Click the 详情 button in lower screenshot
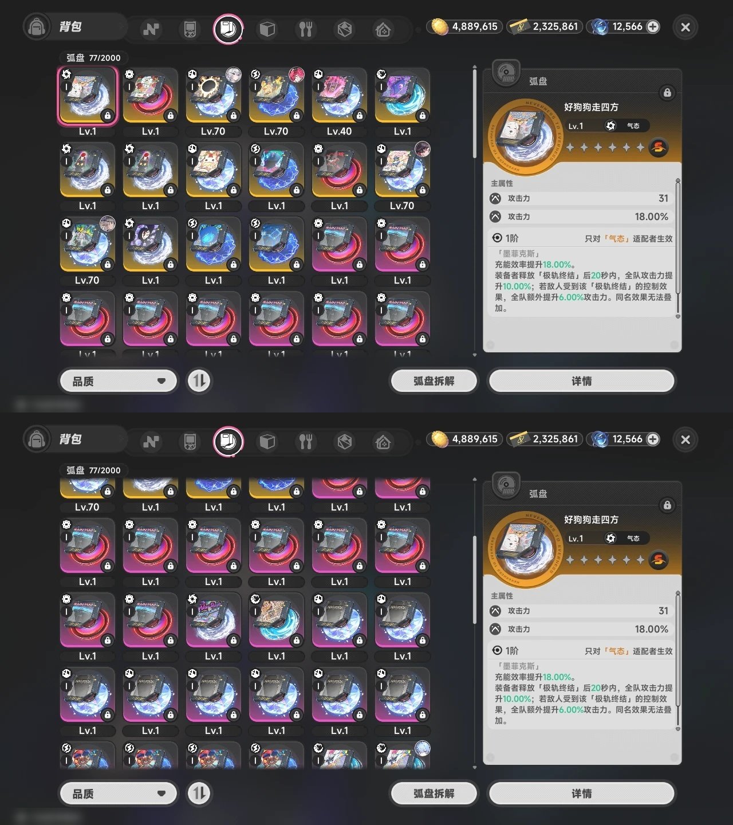Image resolution: width=733 pixels, height=825 pixels. tap(581, 793)
